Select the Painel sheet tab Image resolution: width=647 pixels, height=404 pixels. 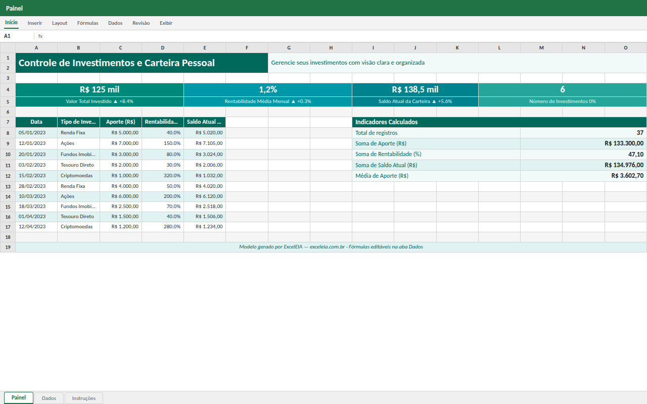coord(19,398)
